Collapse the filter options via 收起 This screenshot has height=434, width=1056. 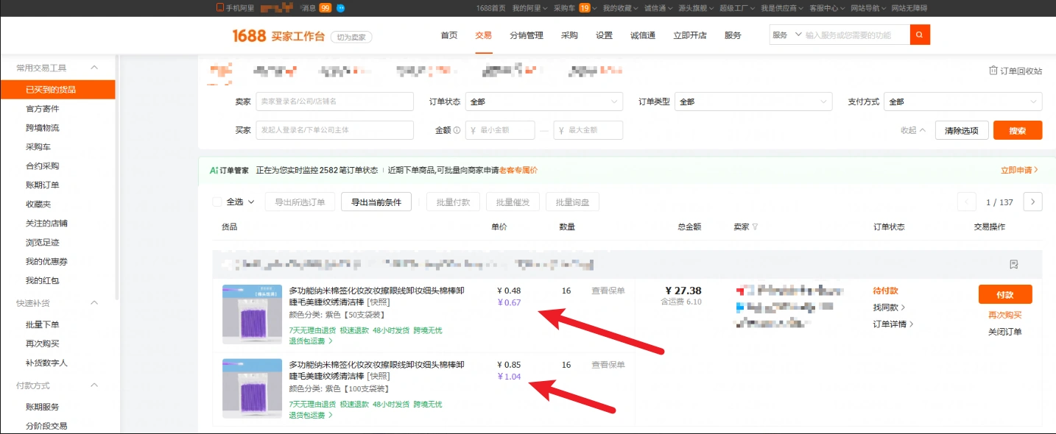click(x=913, y=130)
